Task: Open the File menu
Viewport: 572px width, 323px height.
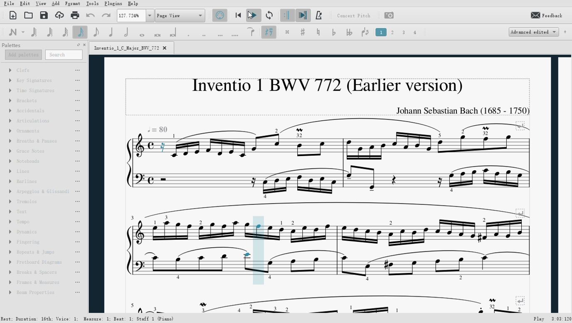Action: pyautogui.click(x=9, y=3)
